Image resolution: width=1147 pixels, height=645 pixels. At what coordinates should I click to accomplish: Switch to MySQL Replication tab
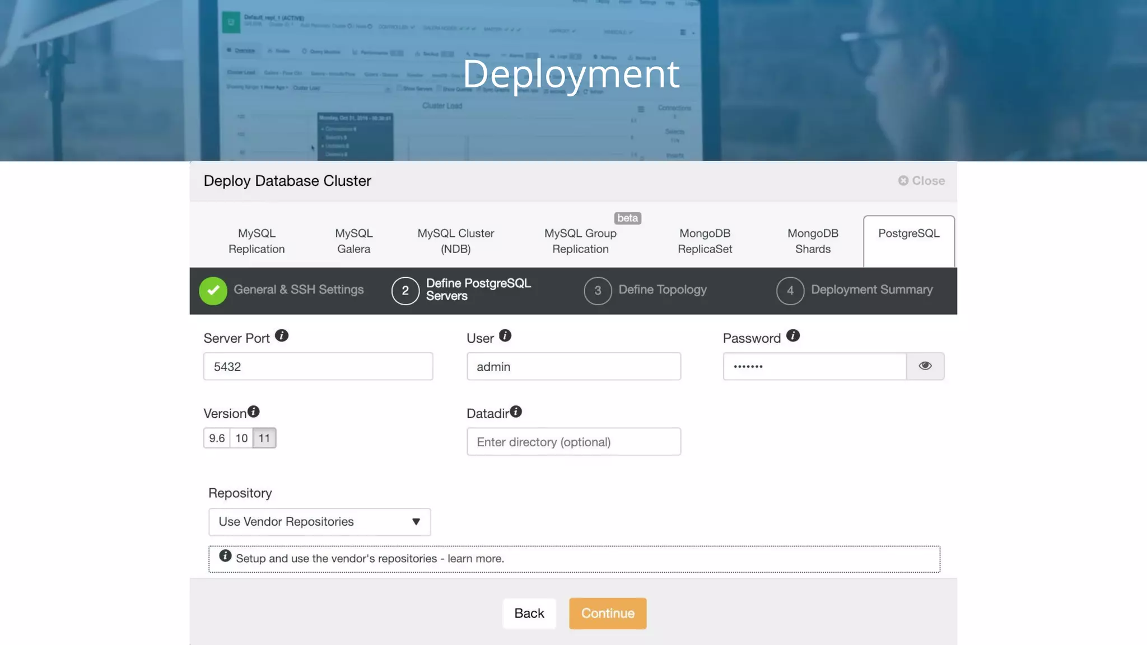257,241
